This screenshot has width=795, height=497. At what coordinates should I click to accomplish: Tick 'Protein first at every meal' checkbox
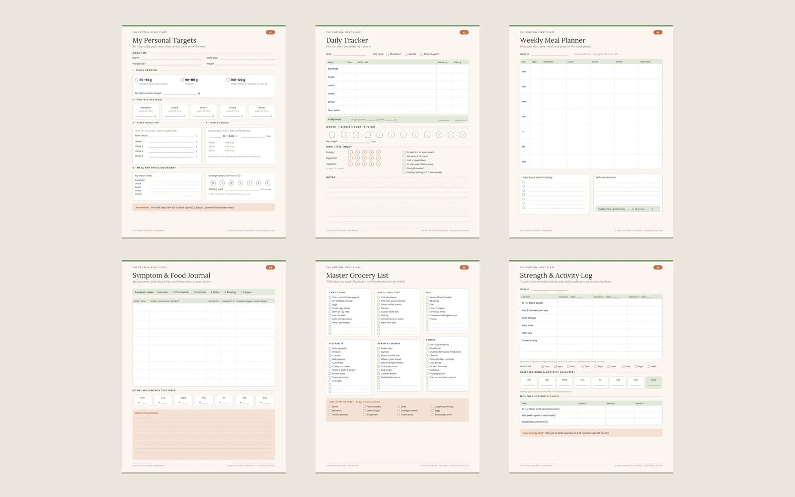[404, 152]
